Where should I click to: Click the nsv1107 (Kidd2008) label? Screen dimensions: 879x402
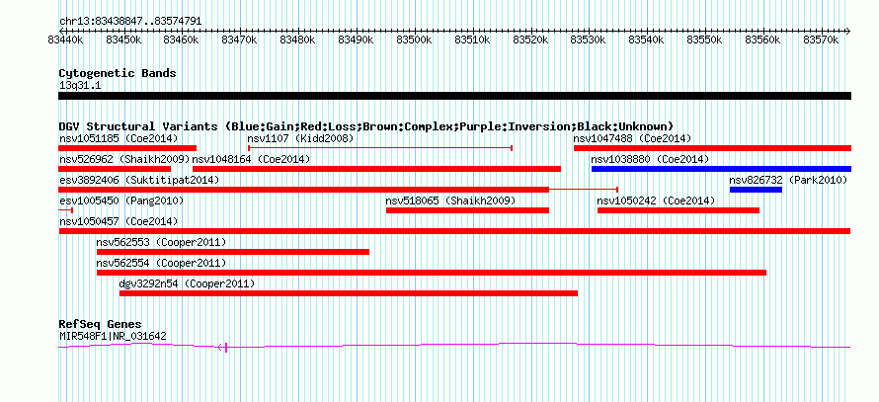300,138
